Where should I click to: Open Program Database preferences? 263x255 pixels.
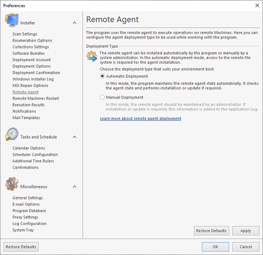click(29, 211)
